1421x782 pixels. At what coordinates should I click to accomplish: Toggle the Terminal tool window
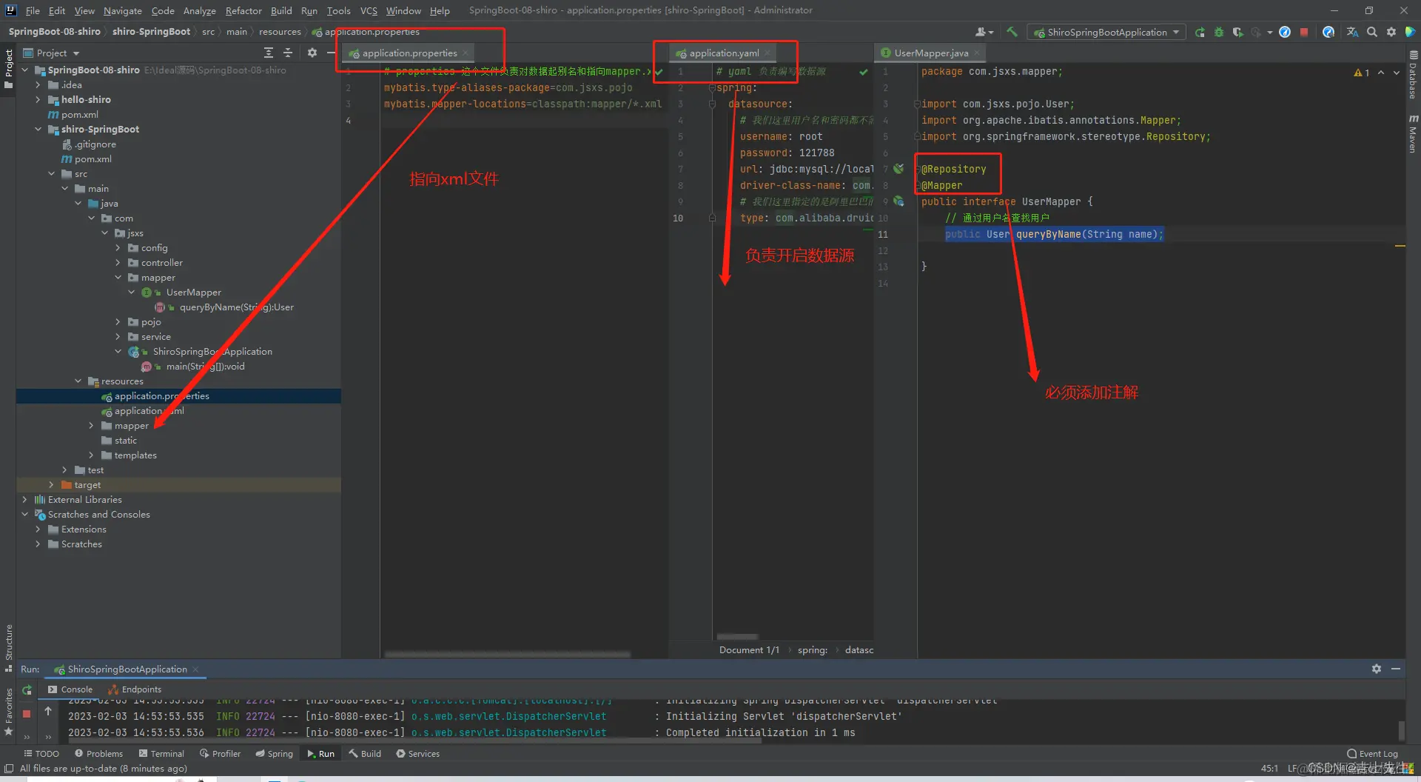(161, 754)
